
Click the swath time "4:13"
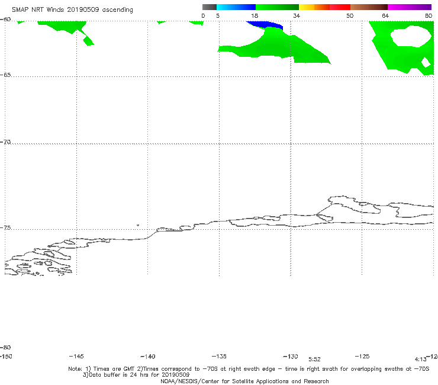pyautogui.click(x=421, y=360)
